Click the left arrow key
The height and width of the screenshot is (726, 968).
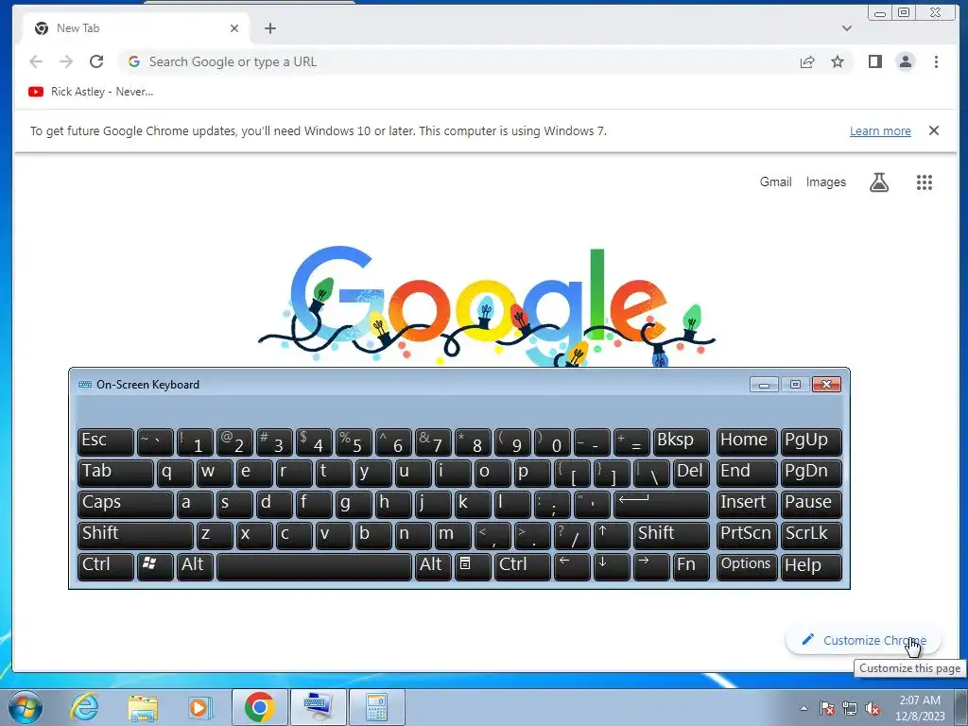click(x=572, y=566)
